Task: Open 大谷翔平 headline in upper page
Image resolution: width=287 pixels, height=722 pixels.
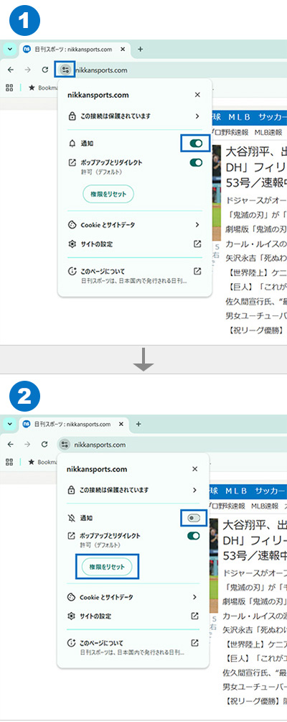Action: [x=256, y=167]
